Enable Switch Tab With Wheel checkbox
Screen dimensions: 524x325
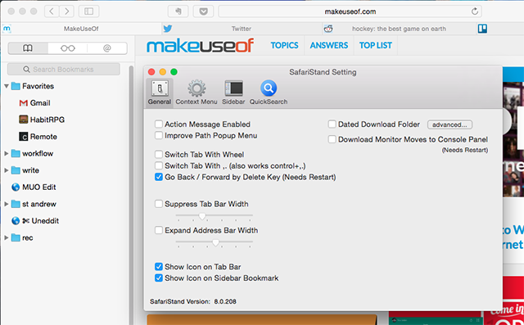click(159, 155)
